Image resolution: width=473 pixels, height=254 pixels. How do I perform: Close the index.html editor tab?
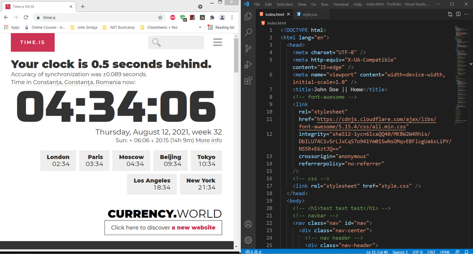coord(289,15)
